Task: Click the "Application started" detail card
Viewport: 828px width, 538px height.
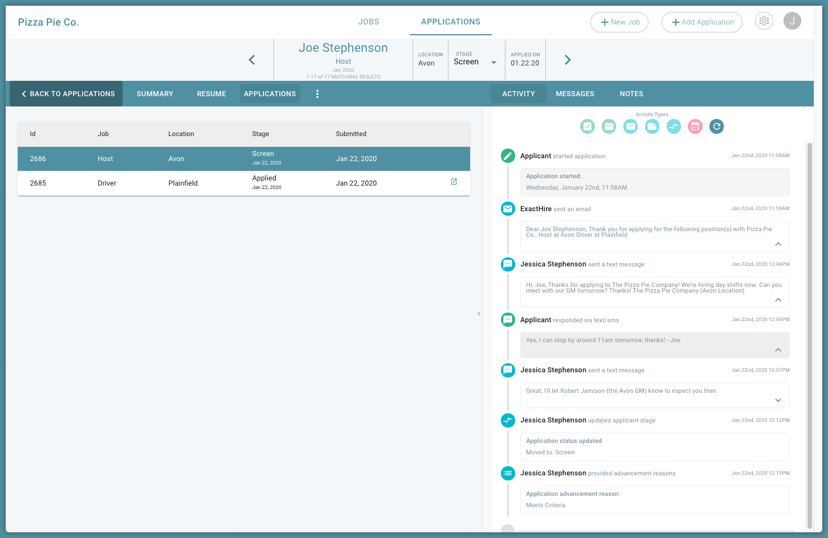Action: pos(655,182)
